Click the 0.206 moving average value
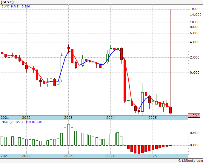Image resolution: width=203 pixels, height=163 pixels. pyautogui.click(x=26, y=7)
